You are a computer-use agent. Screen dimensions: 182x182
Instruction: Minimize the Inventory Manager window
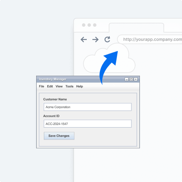127,80
